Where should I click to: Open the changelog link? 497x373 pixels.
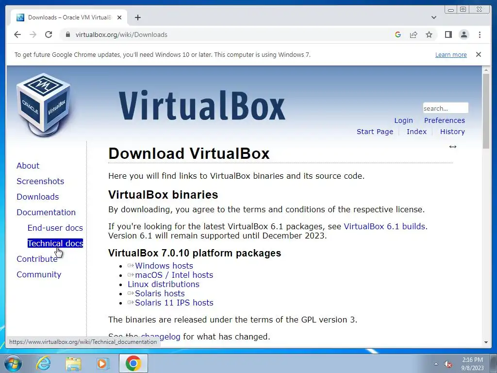pos(160,337)
